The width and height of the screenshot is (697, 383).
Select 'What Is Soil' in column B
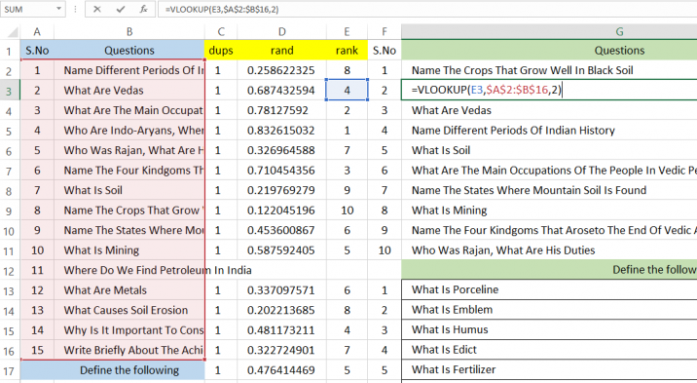tap(129, 190)
